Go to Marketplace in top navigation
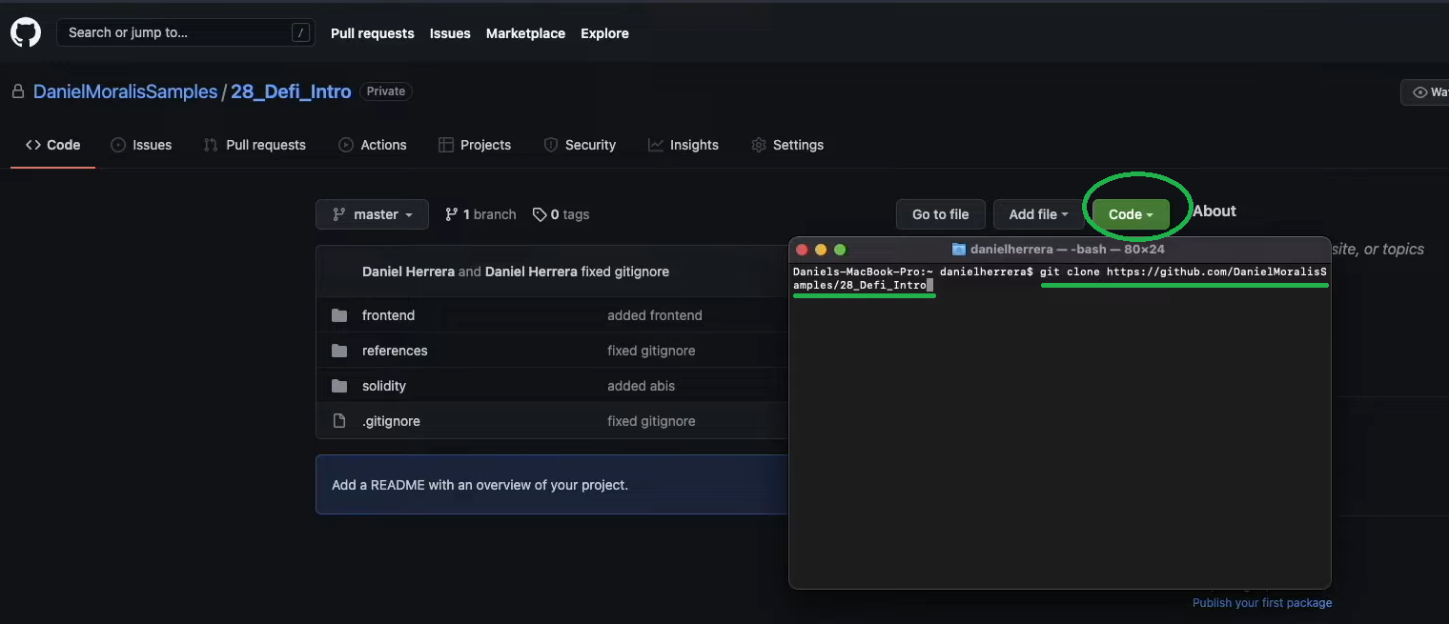1449x624 pixels. pos(525,33)
